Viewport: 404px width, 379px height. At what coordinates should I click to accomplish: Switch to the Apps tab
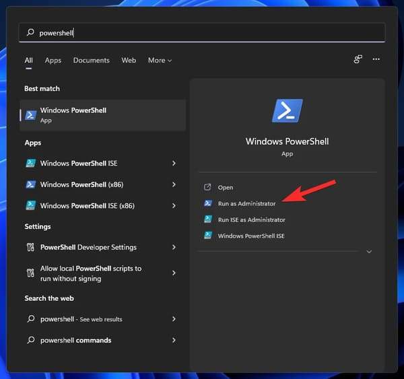[x=53, y=61]
